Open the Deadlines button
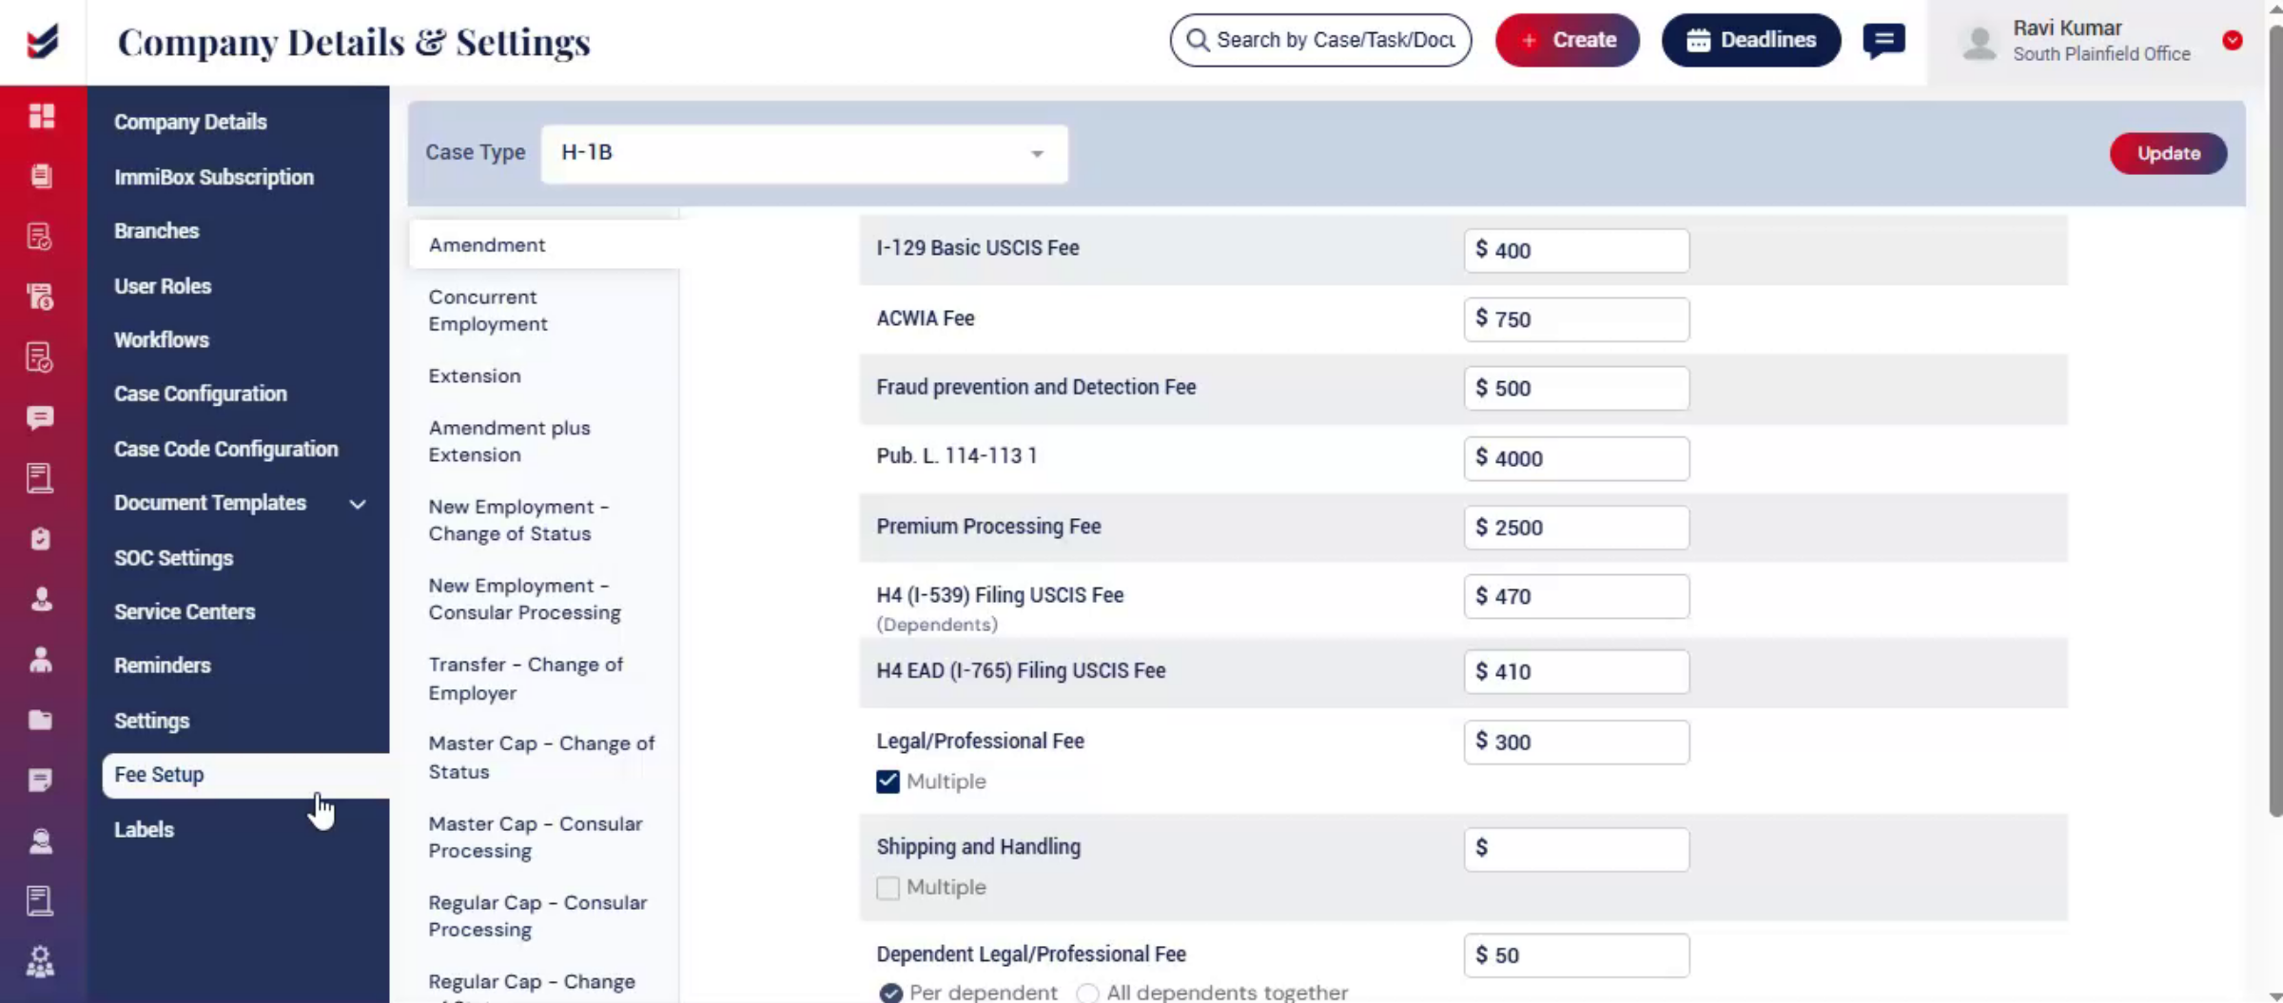 coord(1750,40)
